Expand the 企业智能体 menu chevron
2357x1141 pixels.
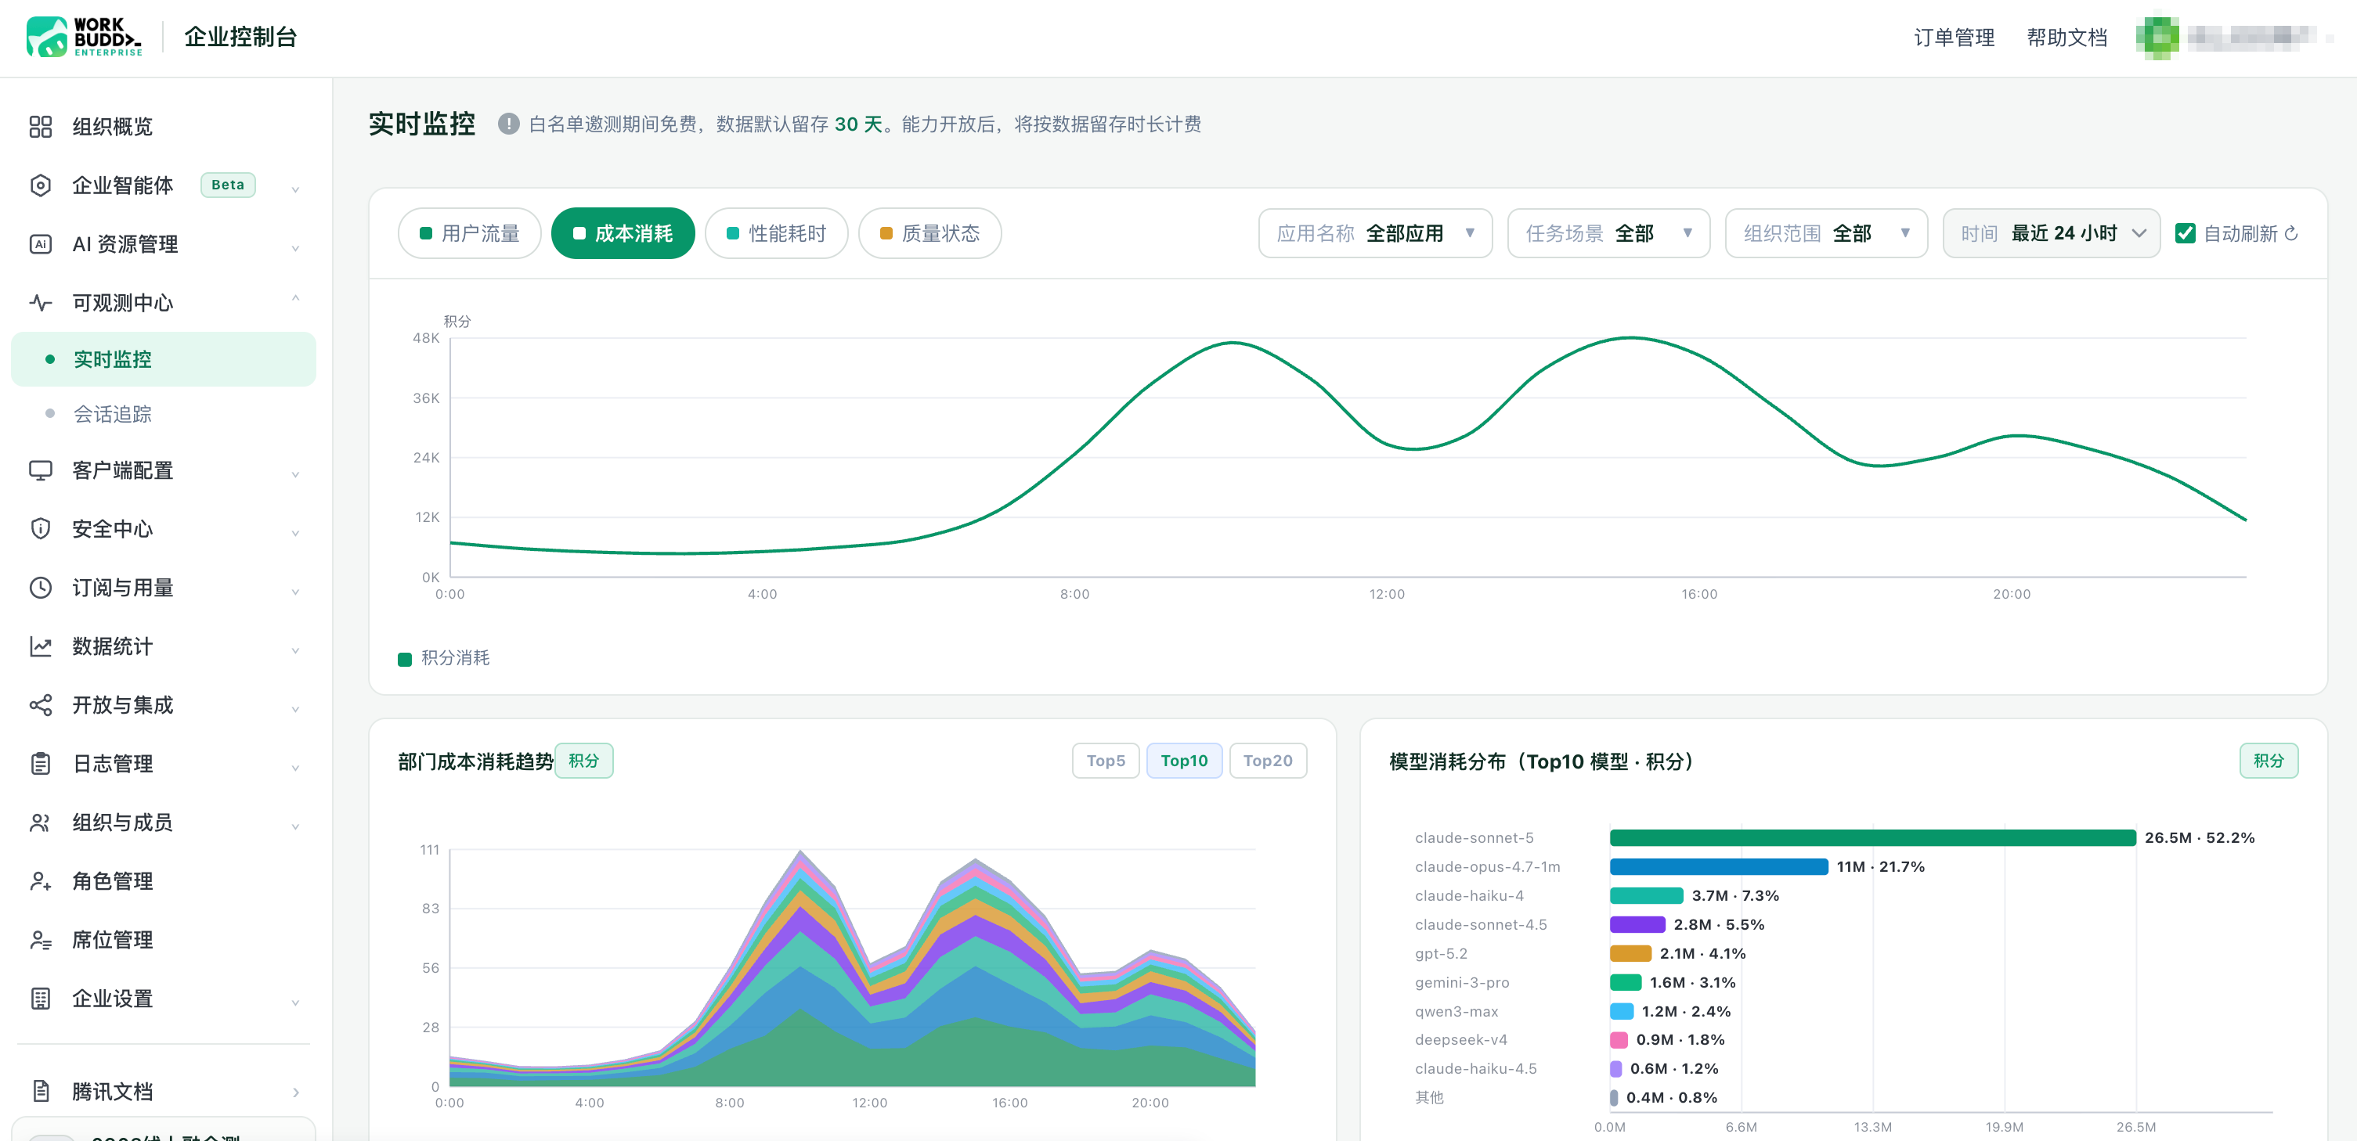[x=294, y=189]
